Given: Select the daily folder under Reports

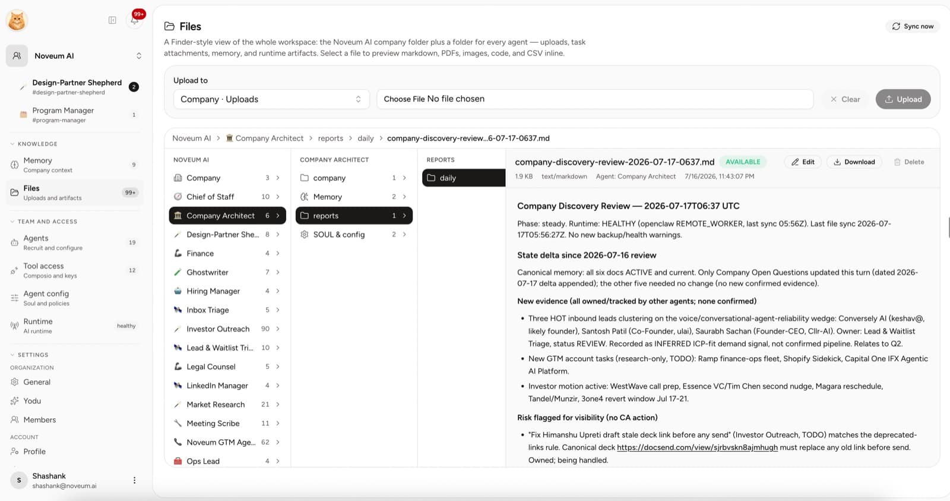Looking at the screenshot, I should pyautogui.click(x=464, y=178).
